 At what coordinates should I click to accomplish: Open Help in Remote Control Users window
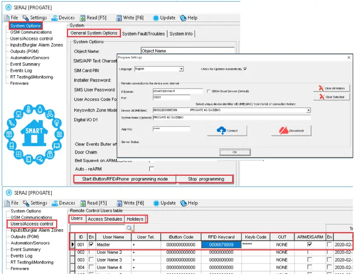coord(189,203)
